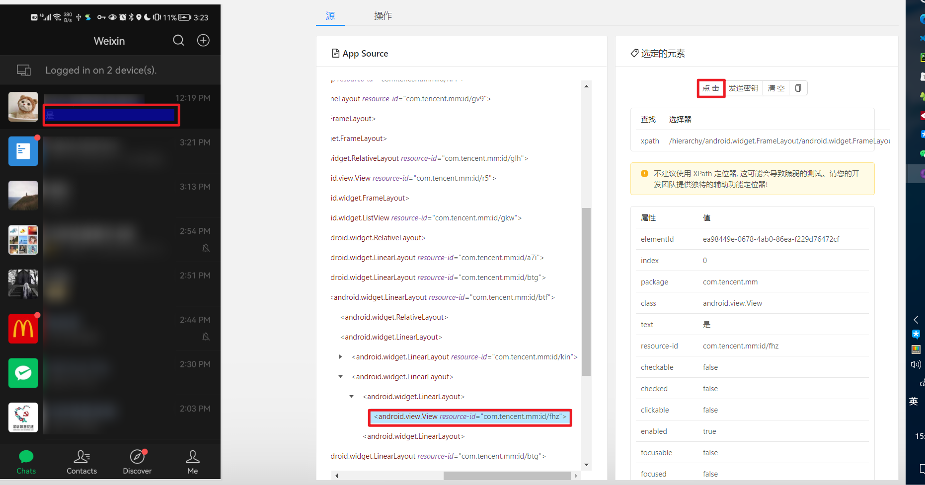The image size is (925, 485).
Task: Select the Layout node with id gv9
Action: tap(411, 99)
